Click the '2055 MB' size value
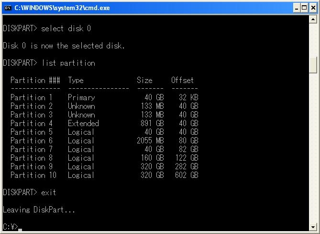Screen dimensions: 320x234 150,140
